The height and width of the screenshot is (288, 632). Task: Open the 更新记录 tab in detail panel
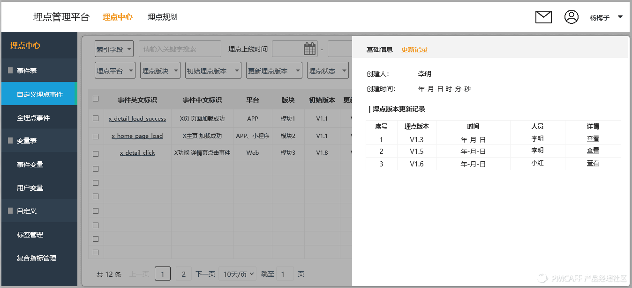point(414,50)
